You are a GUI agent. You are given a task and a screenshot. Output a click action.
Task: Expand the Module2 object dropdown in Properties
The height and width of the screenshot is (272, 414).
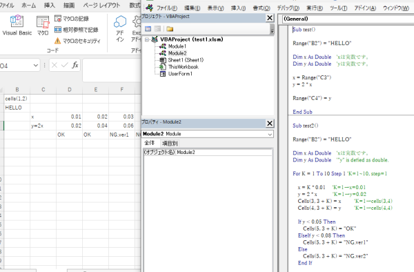tap(270, 134)
